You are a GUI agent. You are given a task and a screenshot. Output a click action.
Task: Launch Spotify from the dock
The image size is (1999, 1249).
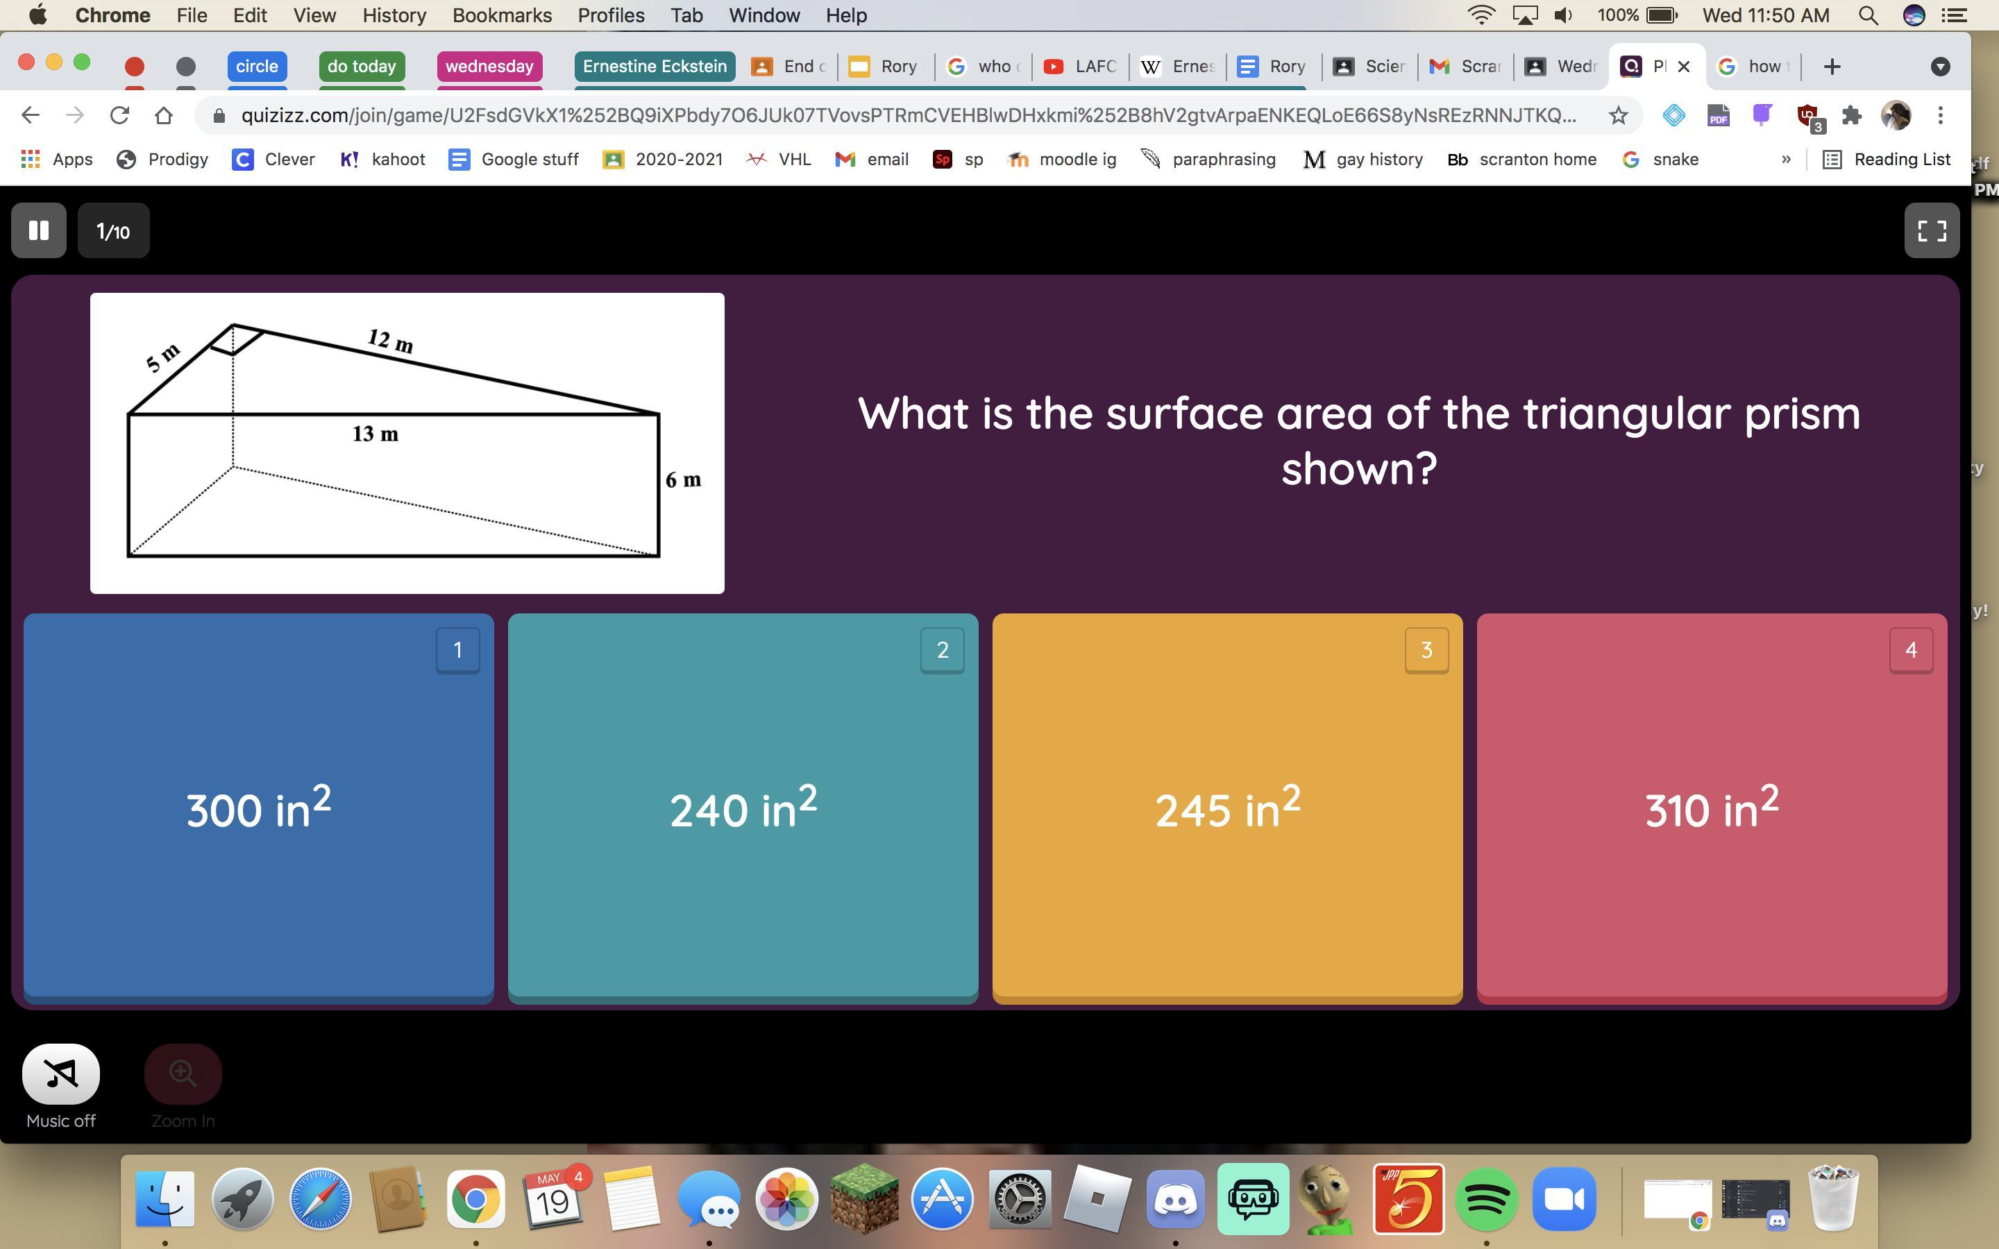click(1485, 1198)
